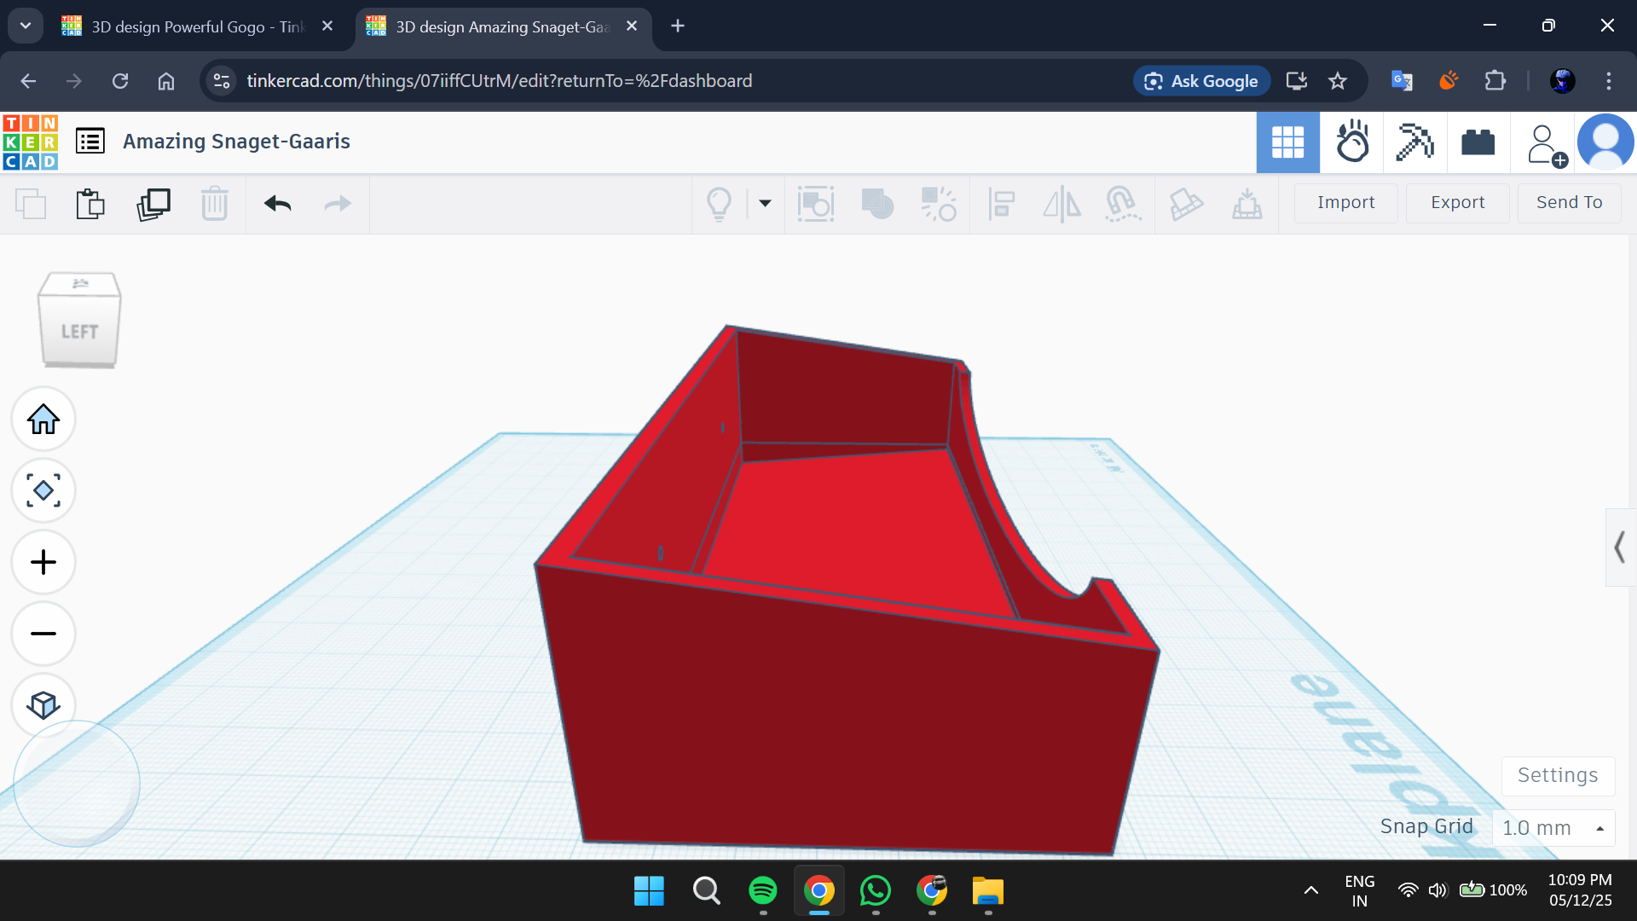Viewport: 1637px width, 921px height.
Task: Open File Explorer from the taskbar
Action: (x=988, y=891)
